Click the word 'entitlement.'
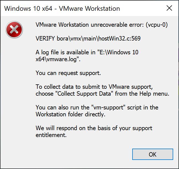Viewport: 179px width, 169px height. tap(51, 135)
